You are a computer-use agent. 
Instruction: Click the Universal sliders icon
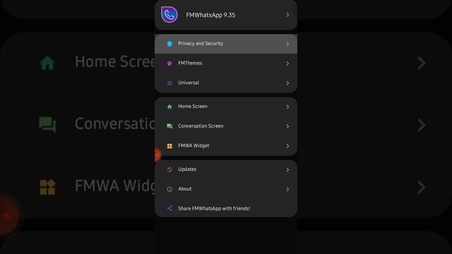[169, 83]
